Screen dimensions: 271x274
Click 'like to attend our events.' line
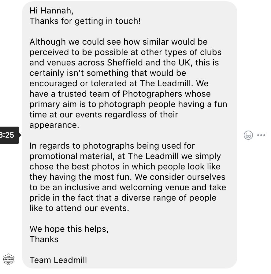79,208
